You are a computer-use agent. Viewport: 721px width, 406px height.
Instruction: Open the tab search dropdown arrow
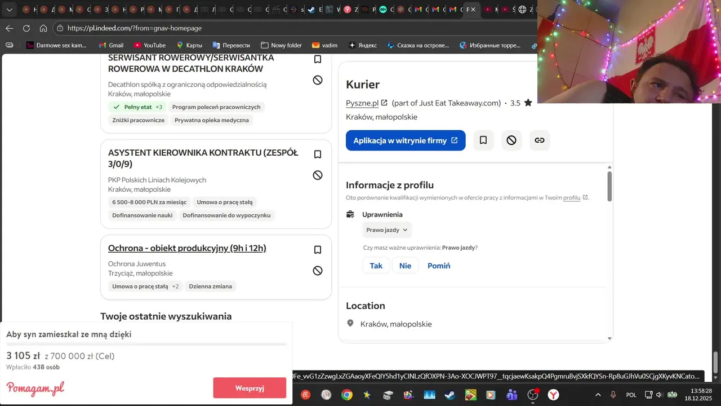pyautogui.click(x=9, y=10)
